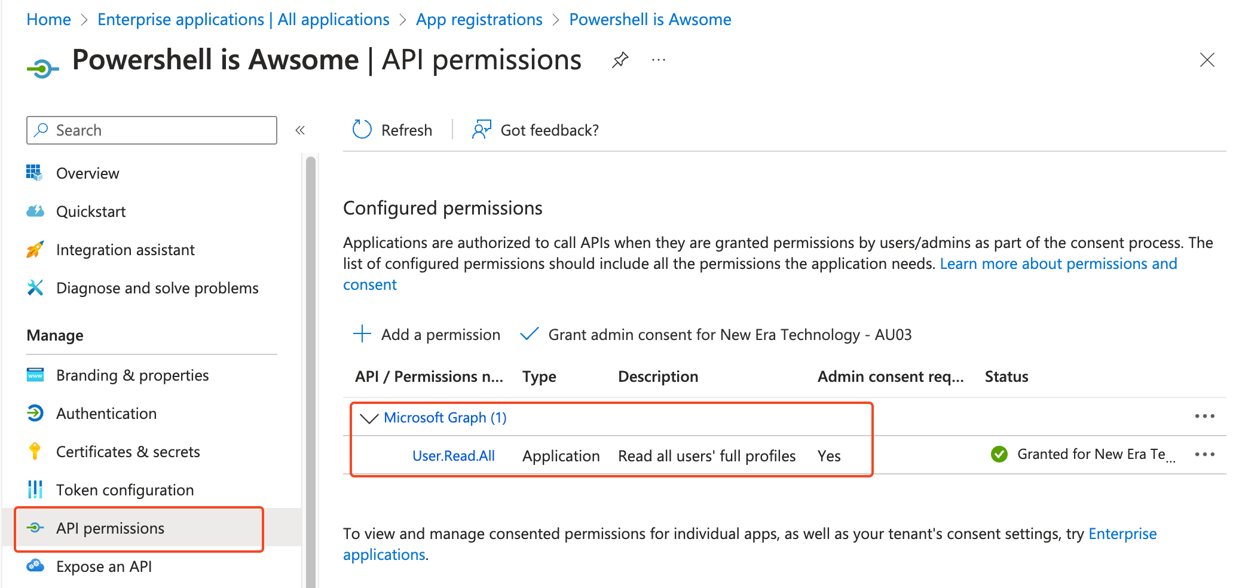Grant admin consent for New Era Technology
This screenshot has width=1236, height=588.
(716, 335)
